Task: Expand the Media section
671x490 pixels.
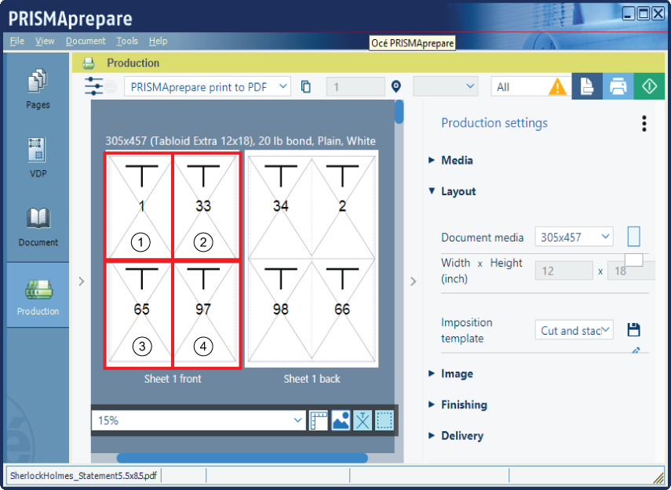Action: tap(451, 161)
